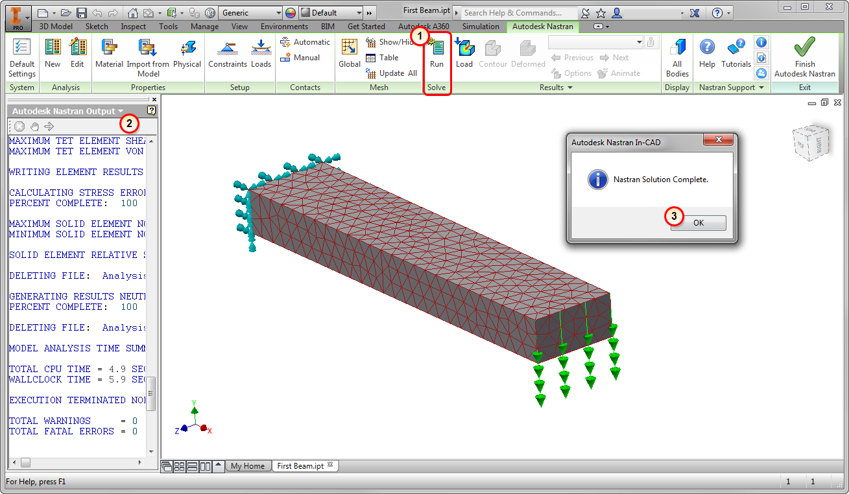The height and width of the screenshot is (494, 849).
Task: Open Nastran Tutorials
Action: (x=736, y=54)
